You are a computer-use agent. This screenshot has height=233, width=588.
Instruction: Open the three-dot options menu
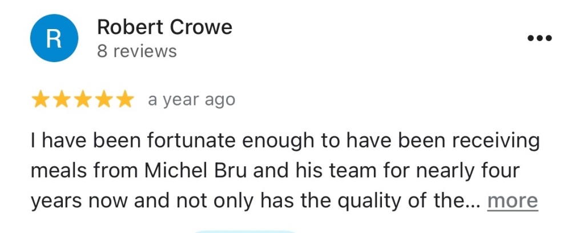tap(539, 38)
